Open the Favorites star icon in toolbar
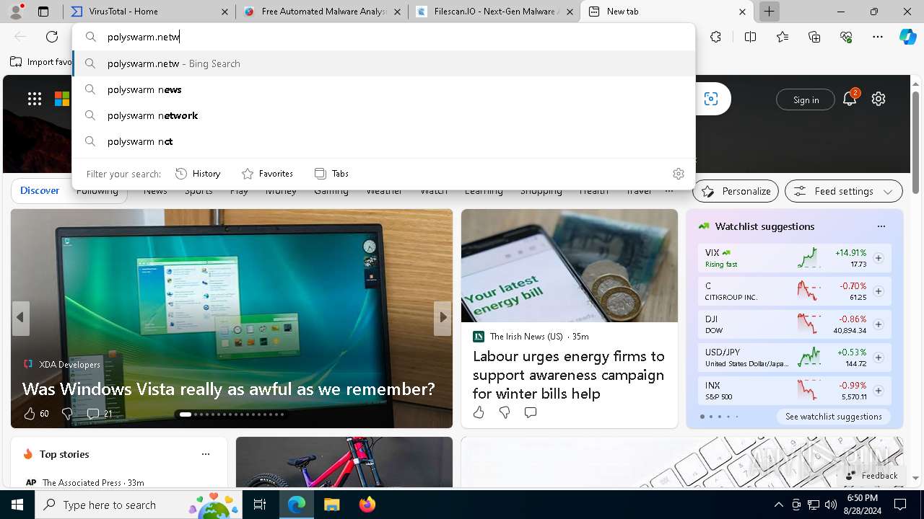Screen dimensions: 924x519 783,37
